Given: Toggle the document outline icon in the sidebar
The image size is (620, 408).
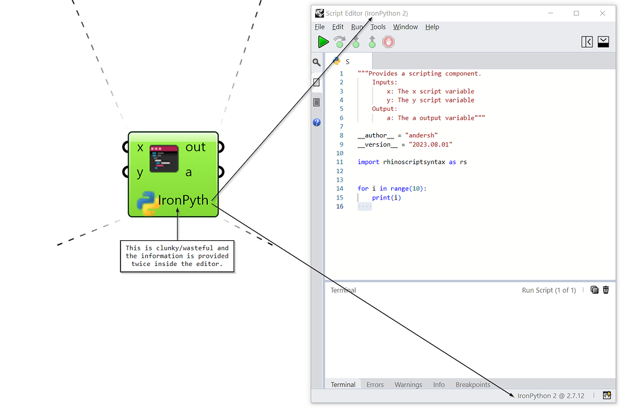Looking at the screenshot, I should [316, 102].
